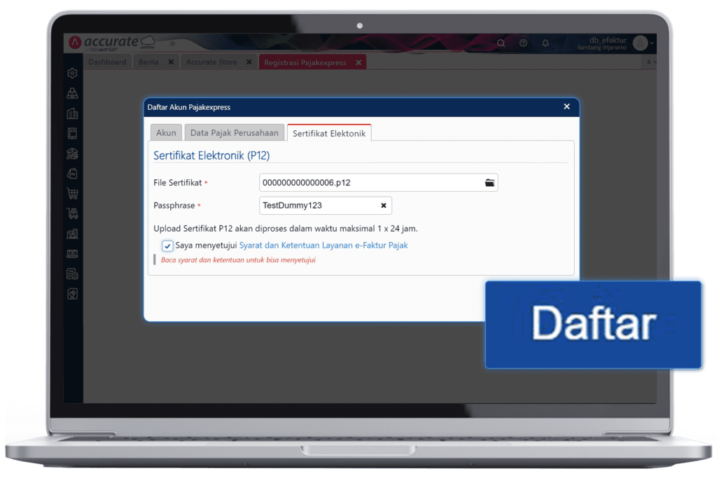Image resolution: width=717 pixels, height=478 pixels.
Task: Open the Data Pajak Perusahaan tab
Action: pyautogui.click(x=234, y=132)
